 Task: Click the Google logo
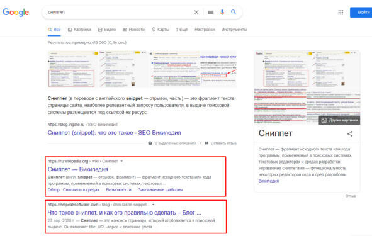click(x=16, y=12)
